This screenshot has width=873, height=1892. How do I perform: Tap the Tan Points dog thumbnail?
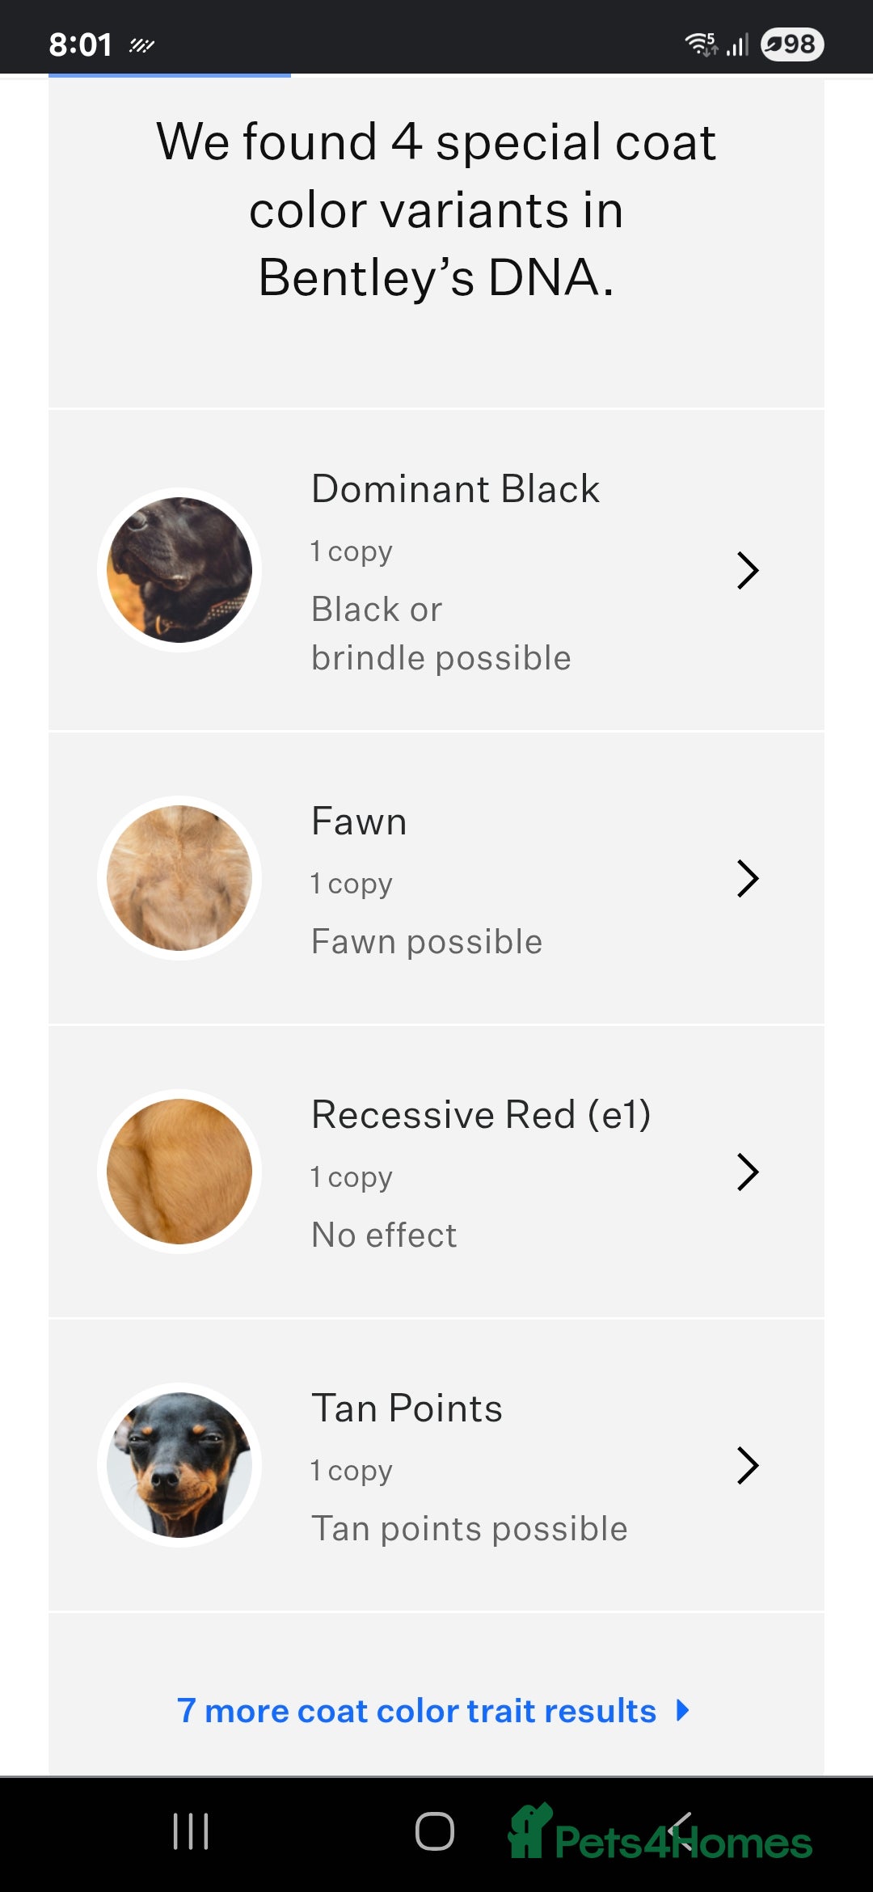(x=179, y=1465)
